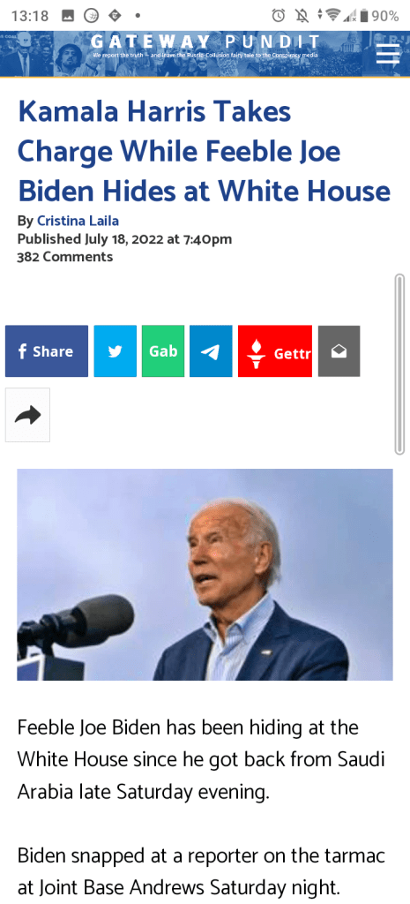Image resolution: width=410 pixels, height=904 pixels.
Task: Tap the Wi-Fi status icon
Action: (x=332, y=16)
